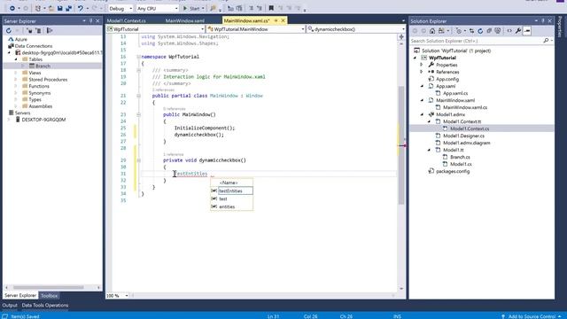Close the MainWindow.xaml.cs tab
The image size is (567, 319).
point(283,20)
